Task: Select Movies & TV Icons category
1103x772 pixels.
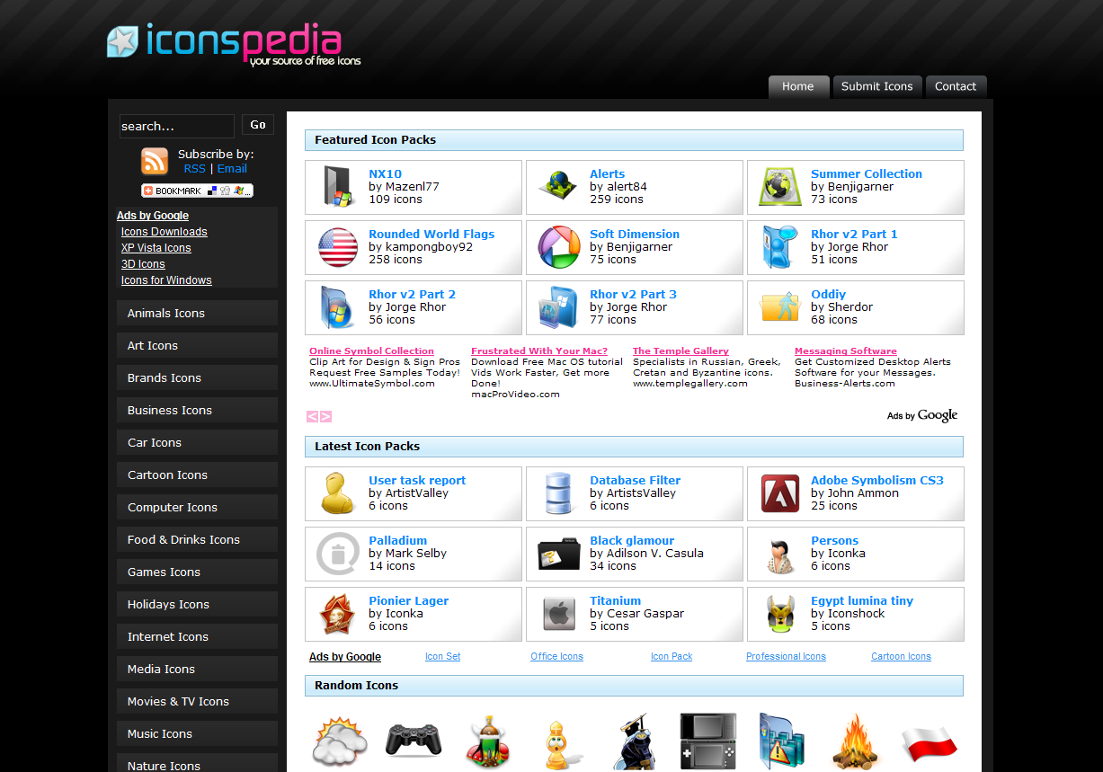Action: click(197, 701)
